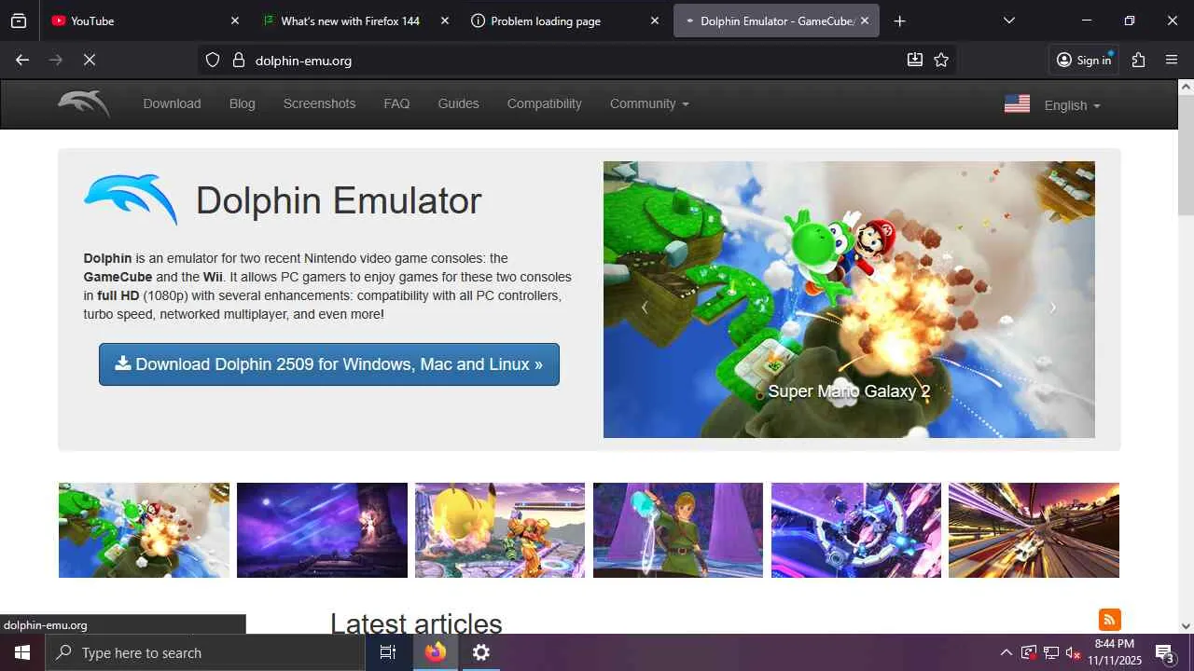Screen dimensions: 1194x671
Task: Open the network tray icon
Action: point(1051,652)
